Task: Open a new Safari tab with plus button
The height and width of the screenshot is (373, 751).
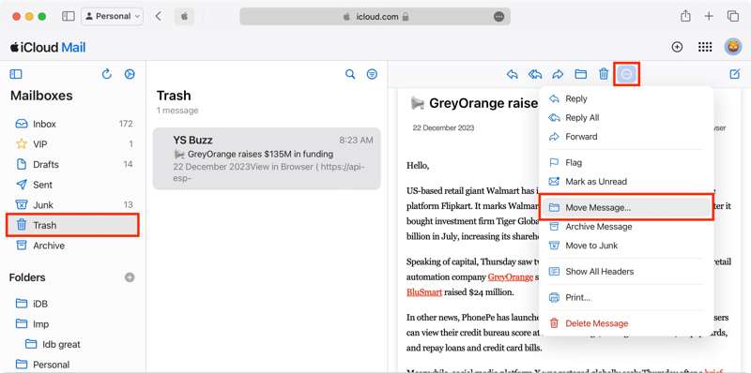Action: (709, 16)
